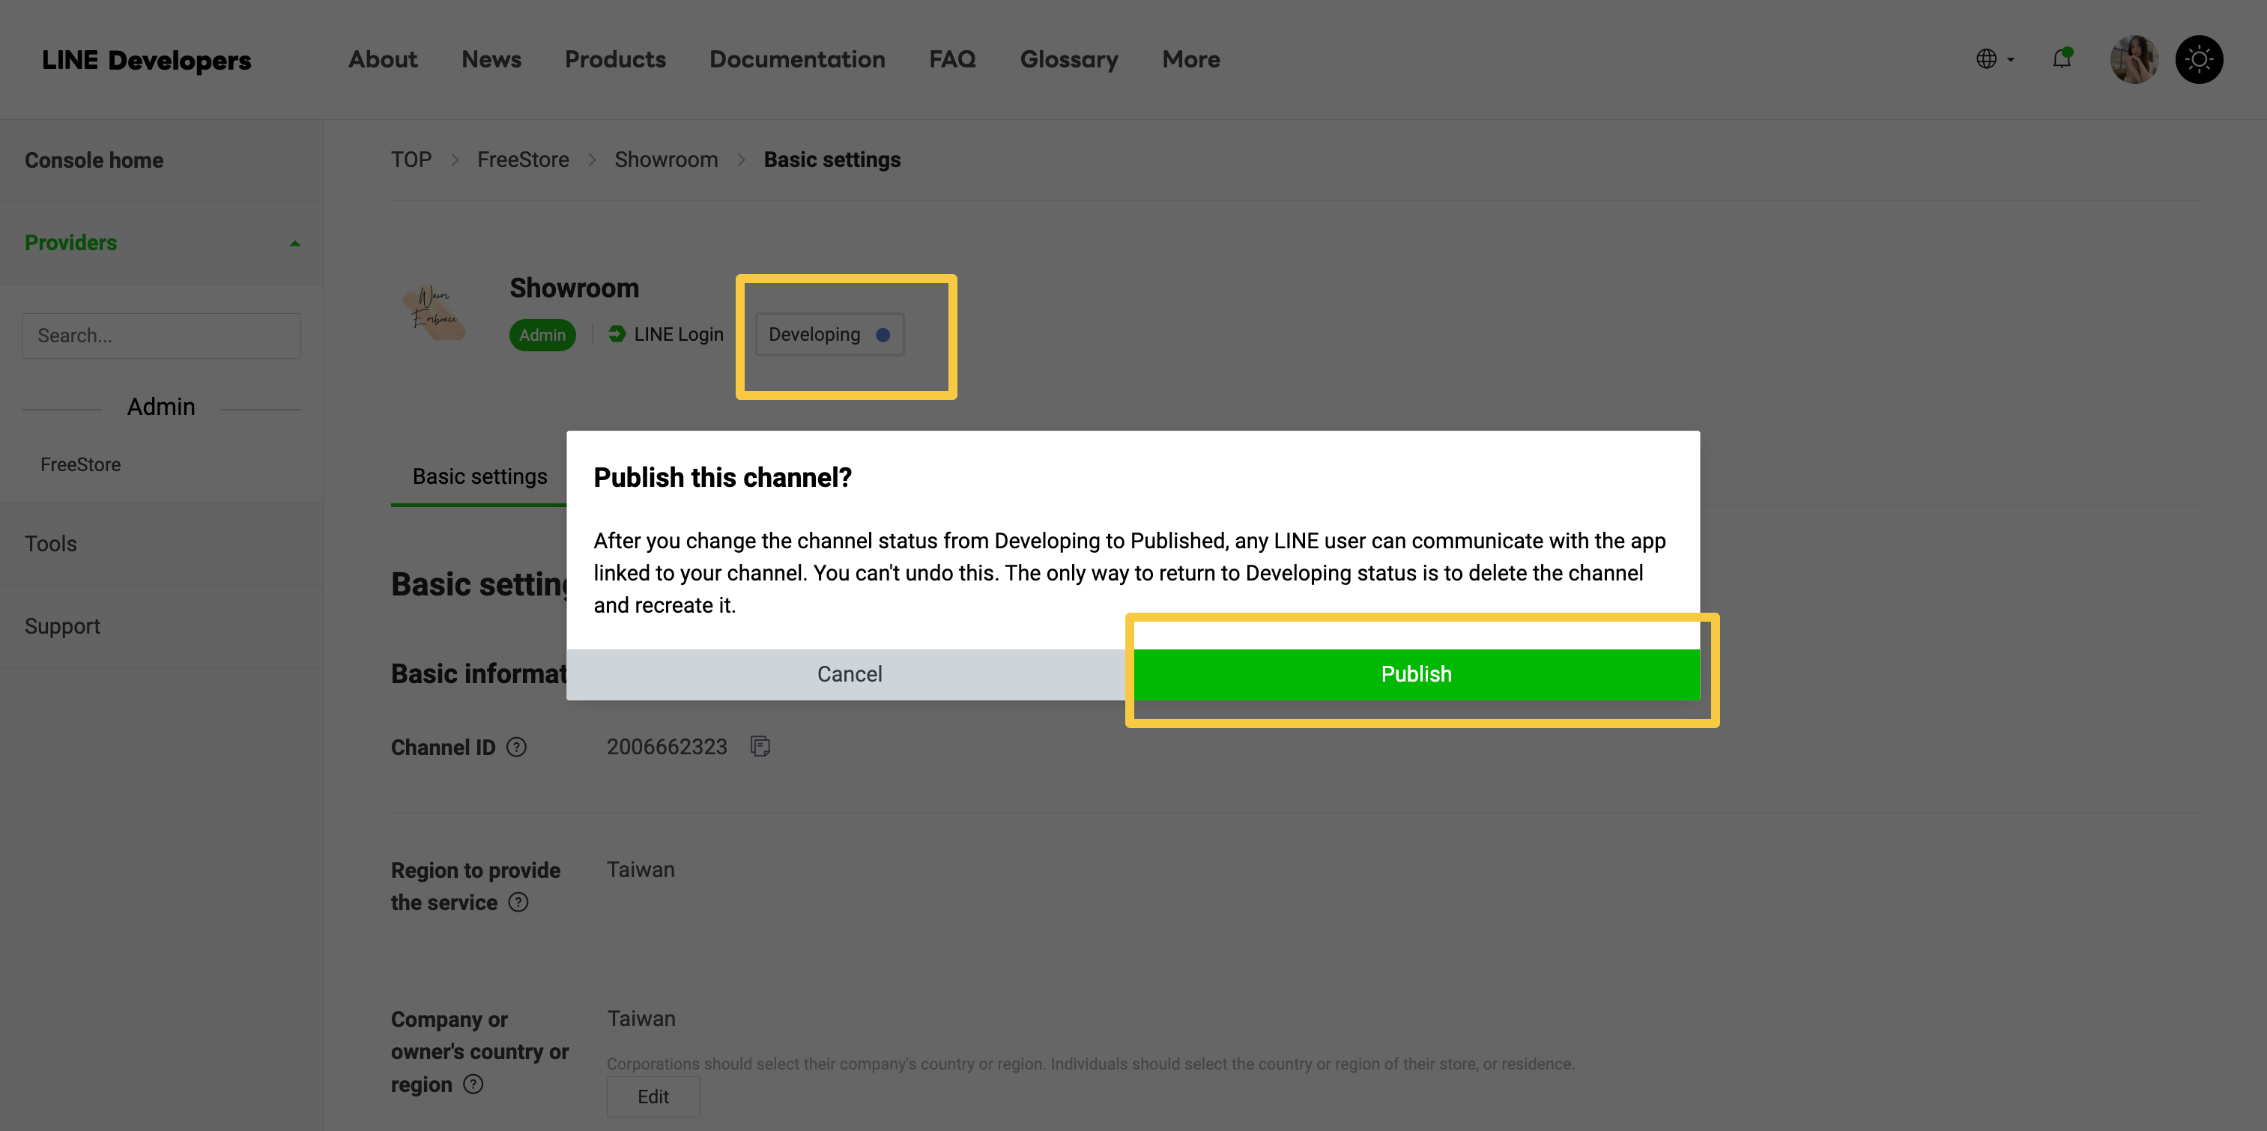Click Taiwan value for service region
The width and height of the screenshot is (2267, 1131).
click(641, 870)
